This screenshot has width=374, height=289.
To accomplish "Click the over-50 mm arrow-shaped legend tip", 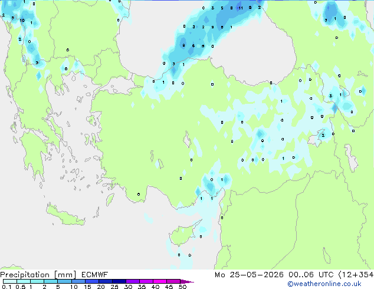I will (187, 281).
